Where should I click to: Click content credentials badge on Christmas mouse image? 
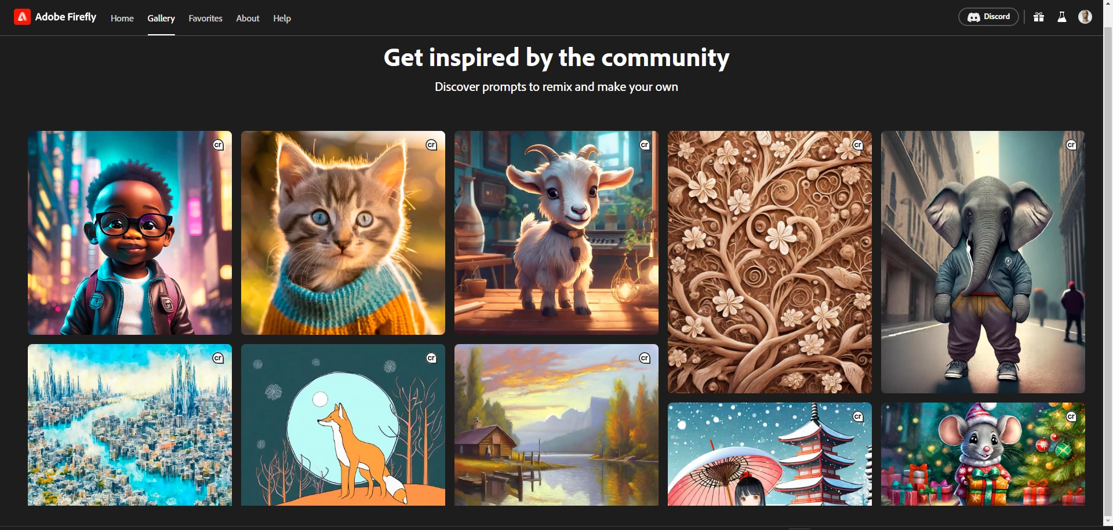tap(1071, 416)
